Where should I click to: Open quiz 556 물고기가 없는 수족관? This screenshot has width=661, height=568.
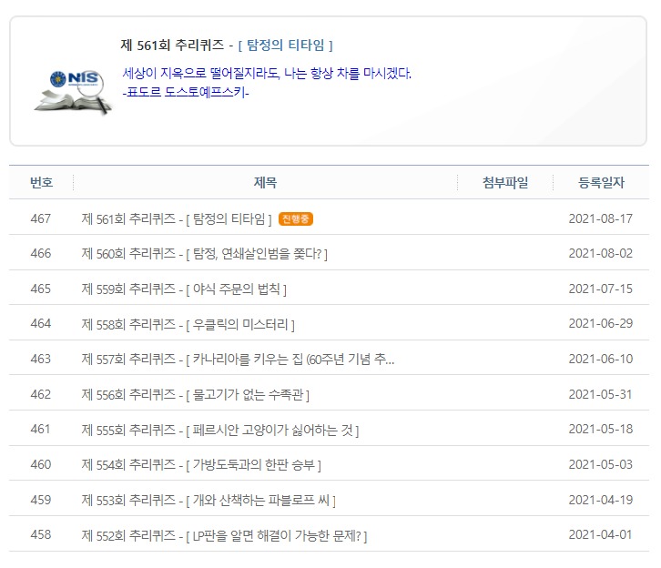click(195, 395)
